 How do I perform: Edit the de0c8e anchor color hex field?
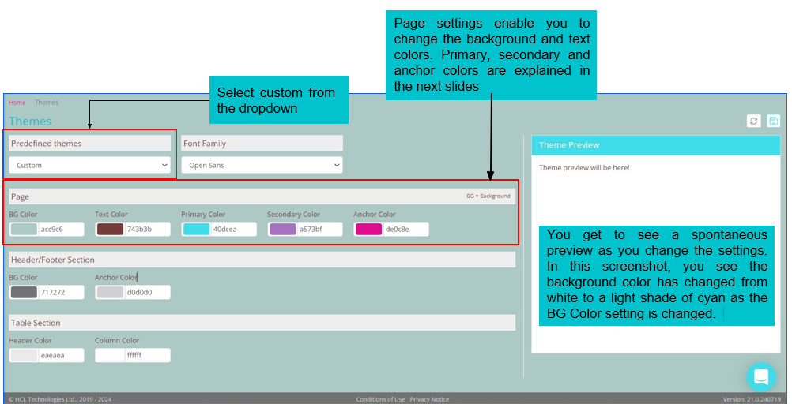[406, 230]
